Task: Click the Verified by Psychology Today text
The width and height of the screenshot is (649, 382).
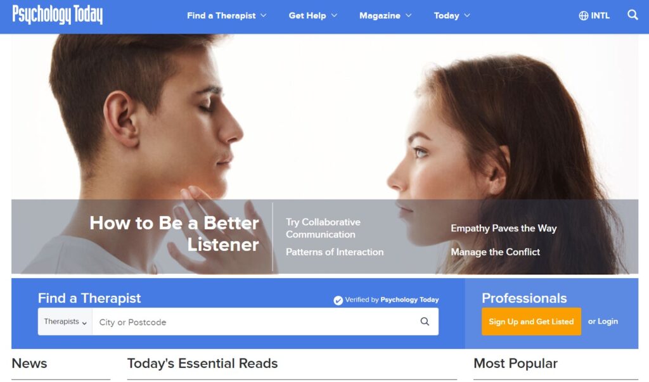Action: click(392, 300)
